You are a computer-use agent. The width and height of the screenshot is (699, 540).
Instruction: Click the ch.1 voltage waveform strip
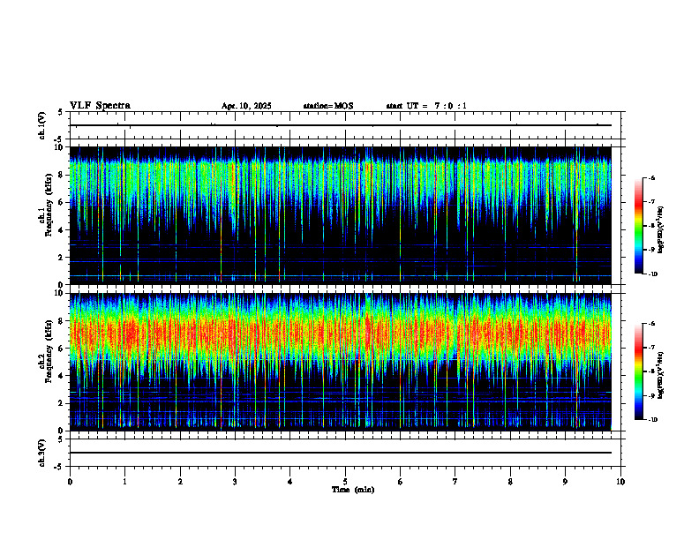pyautogui.click(x=347, y=125)
